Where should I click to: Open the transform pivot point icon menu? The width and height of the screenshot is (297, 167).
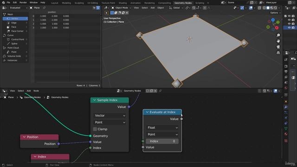tap(187, 8)
